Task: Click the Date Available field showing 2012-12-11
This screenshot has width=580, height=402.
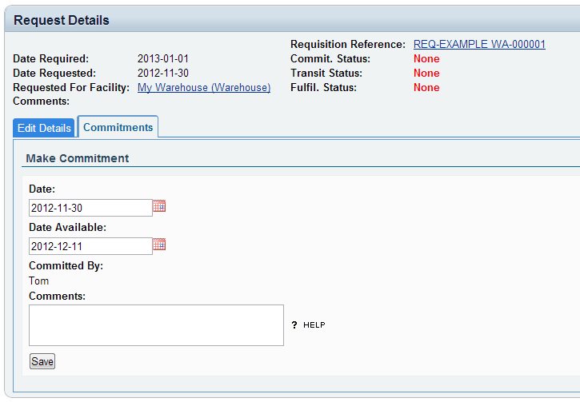Action: [x=90, y=246]
